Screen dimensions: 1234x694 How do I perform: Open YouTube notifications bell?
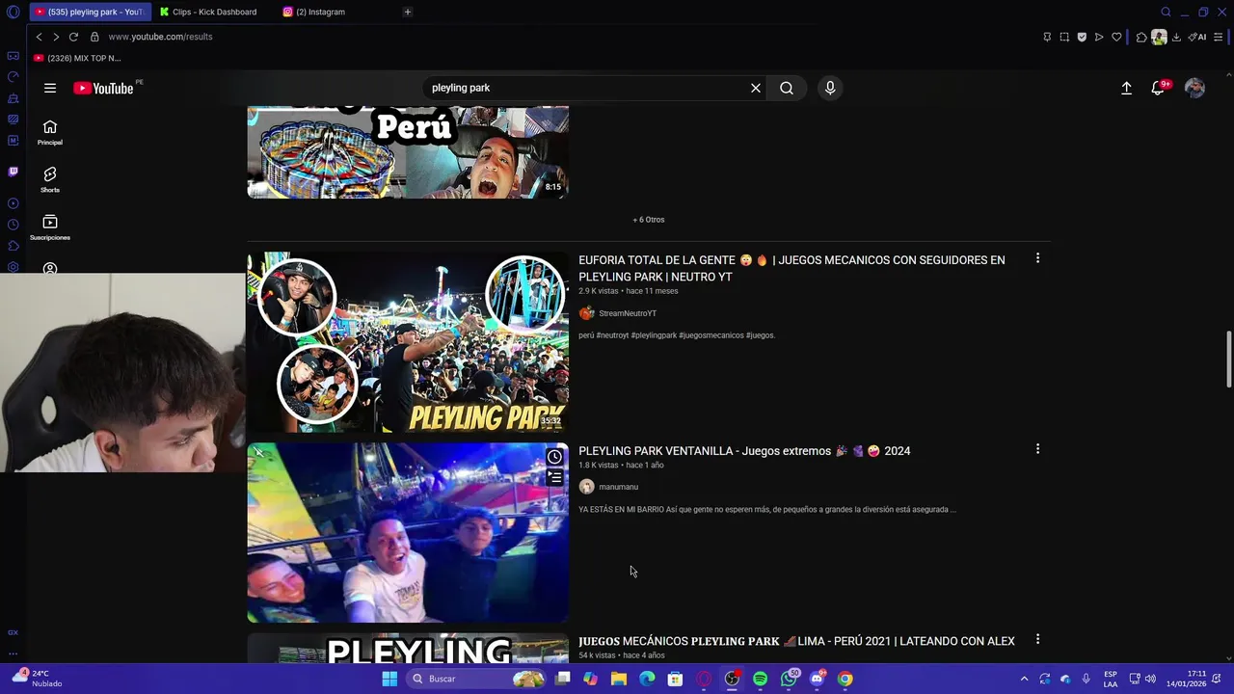(1159, 88)
